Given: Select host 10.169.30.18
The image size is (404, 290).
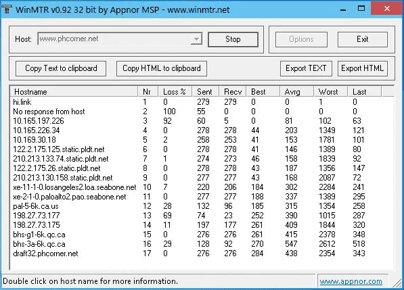Looking at the screenshot, I should [x=202, y=140].
